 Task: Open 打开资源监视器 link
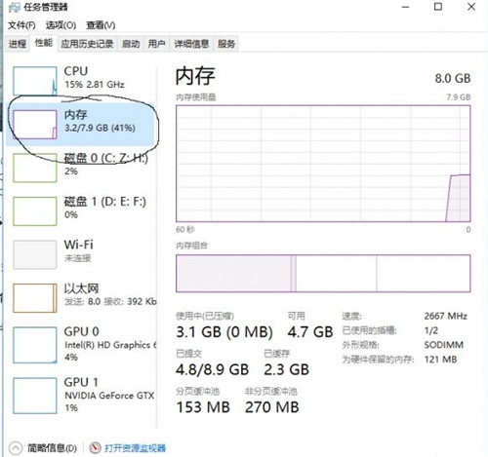click(x=135, y=448)
